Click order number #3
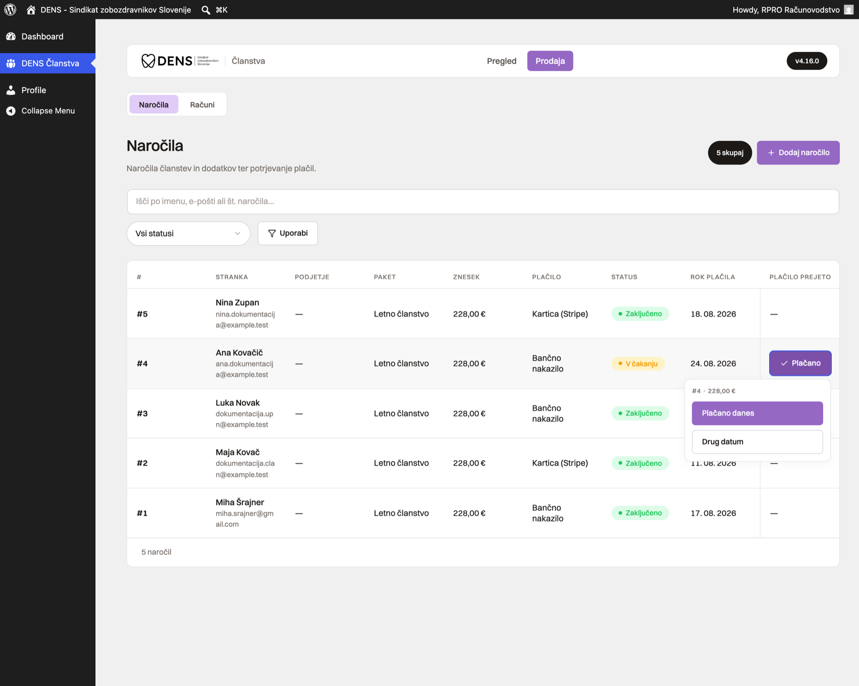Screen dimensions: 859x686 pyautogui.click(x=142, y=413)
